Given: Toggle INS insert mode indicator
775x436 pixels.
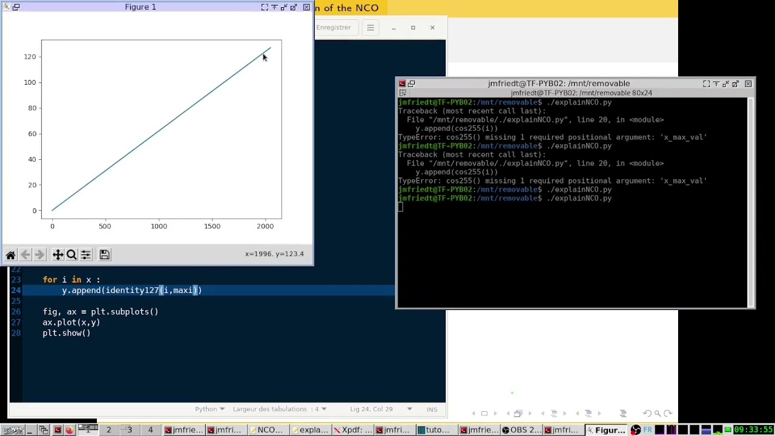Looking at the screenshot, I should click(x=432, y=409).
